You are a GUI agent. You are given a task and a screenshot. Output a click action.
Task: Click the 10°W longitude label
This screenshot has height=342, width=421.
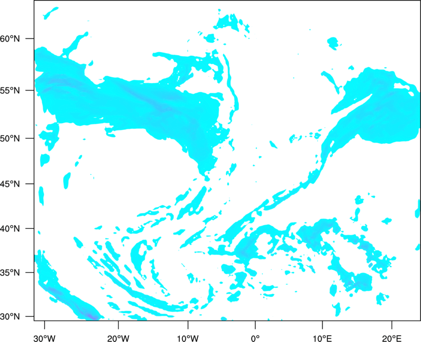pos(188,338)
